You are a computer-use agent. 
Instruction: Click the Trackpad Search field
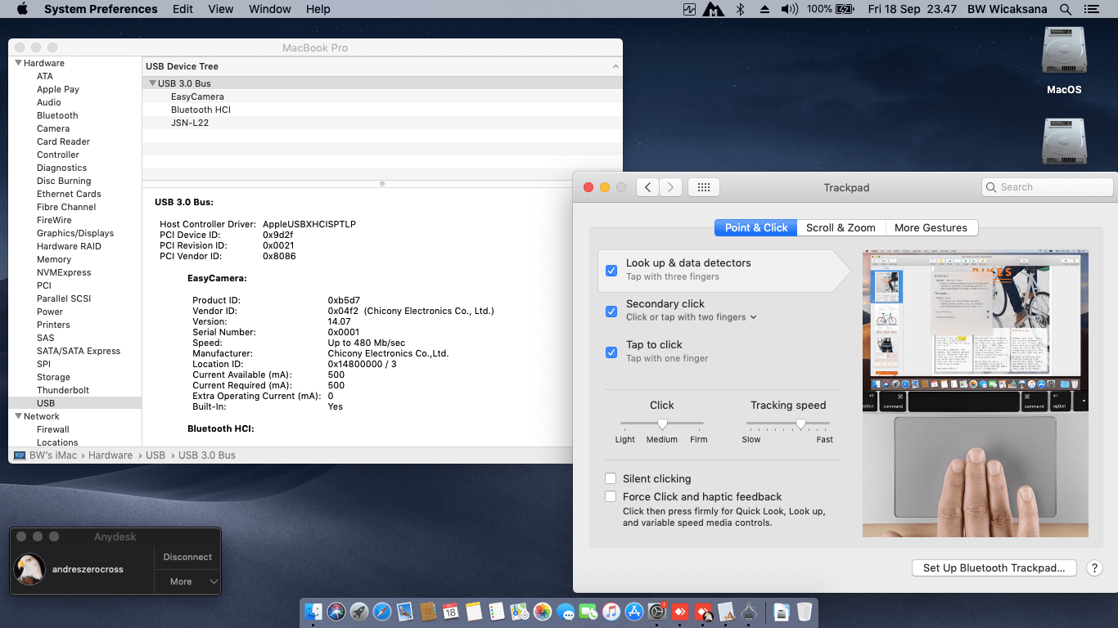(x=1048, y=187)
